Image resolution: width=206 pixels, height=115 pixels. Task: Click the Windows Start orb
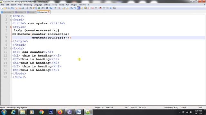coord(4,112)
